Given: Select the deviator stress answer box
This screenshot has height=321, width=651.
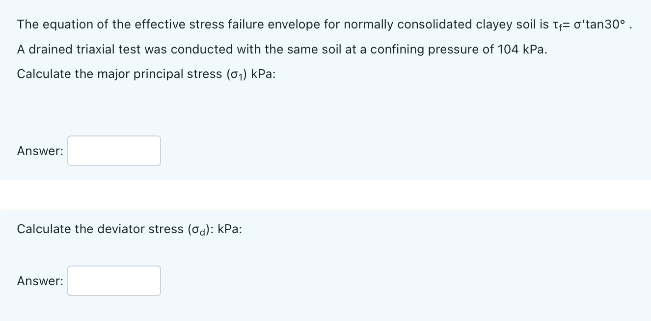Looking at the screenshot, I should point(114,280).
